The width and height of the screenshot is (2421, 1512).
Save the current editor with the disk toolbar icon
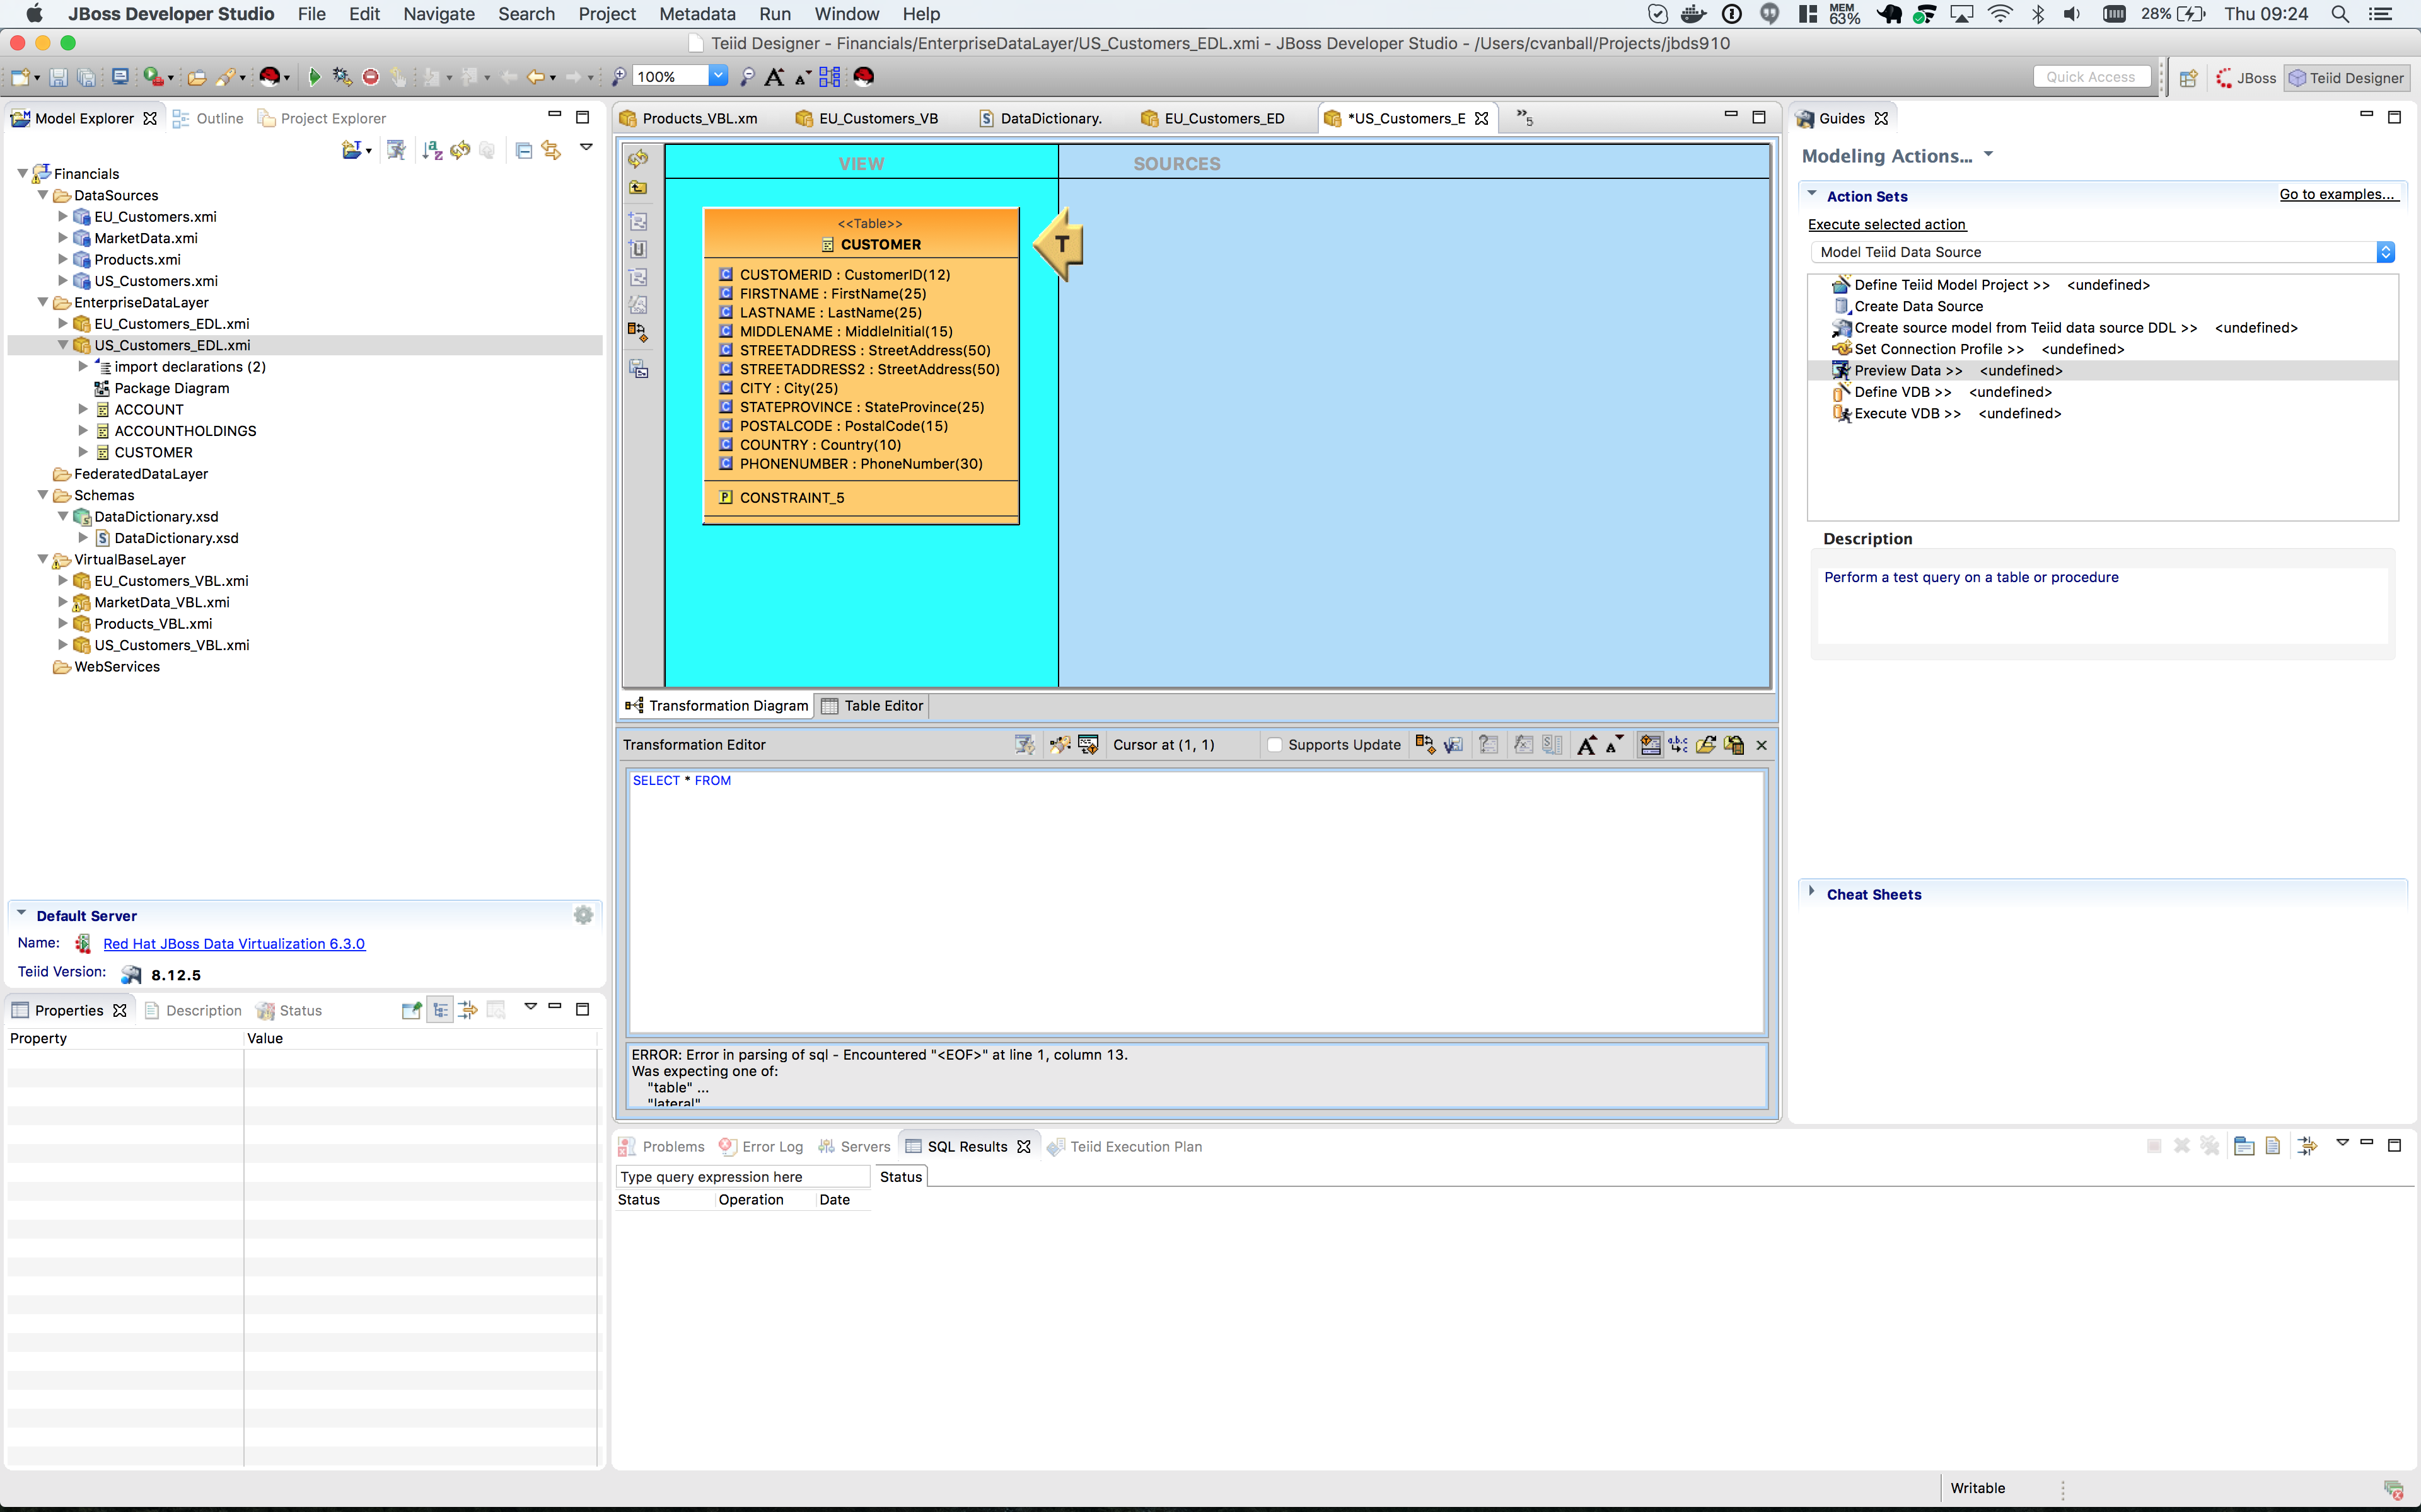pos(58,77)
